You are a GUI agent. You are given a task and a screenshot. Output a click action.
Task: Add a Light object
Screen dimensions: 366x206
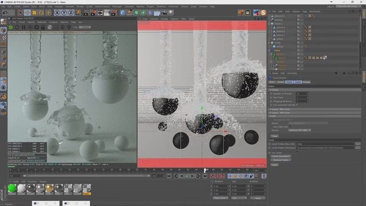tap(170, 13)
